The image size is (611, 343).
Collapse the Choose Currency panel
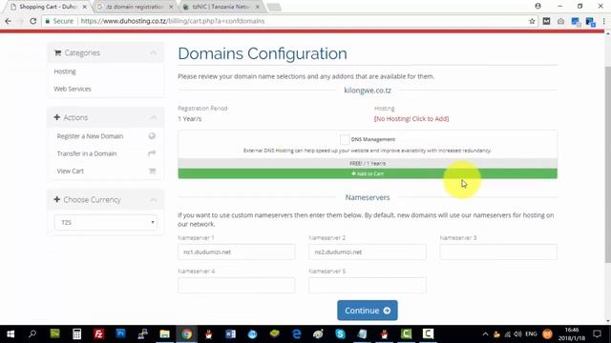coord(153,200)
